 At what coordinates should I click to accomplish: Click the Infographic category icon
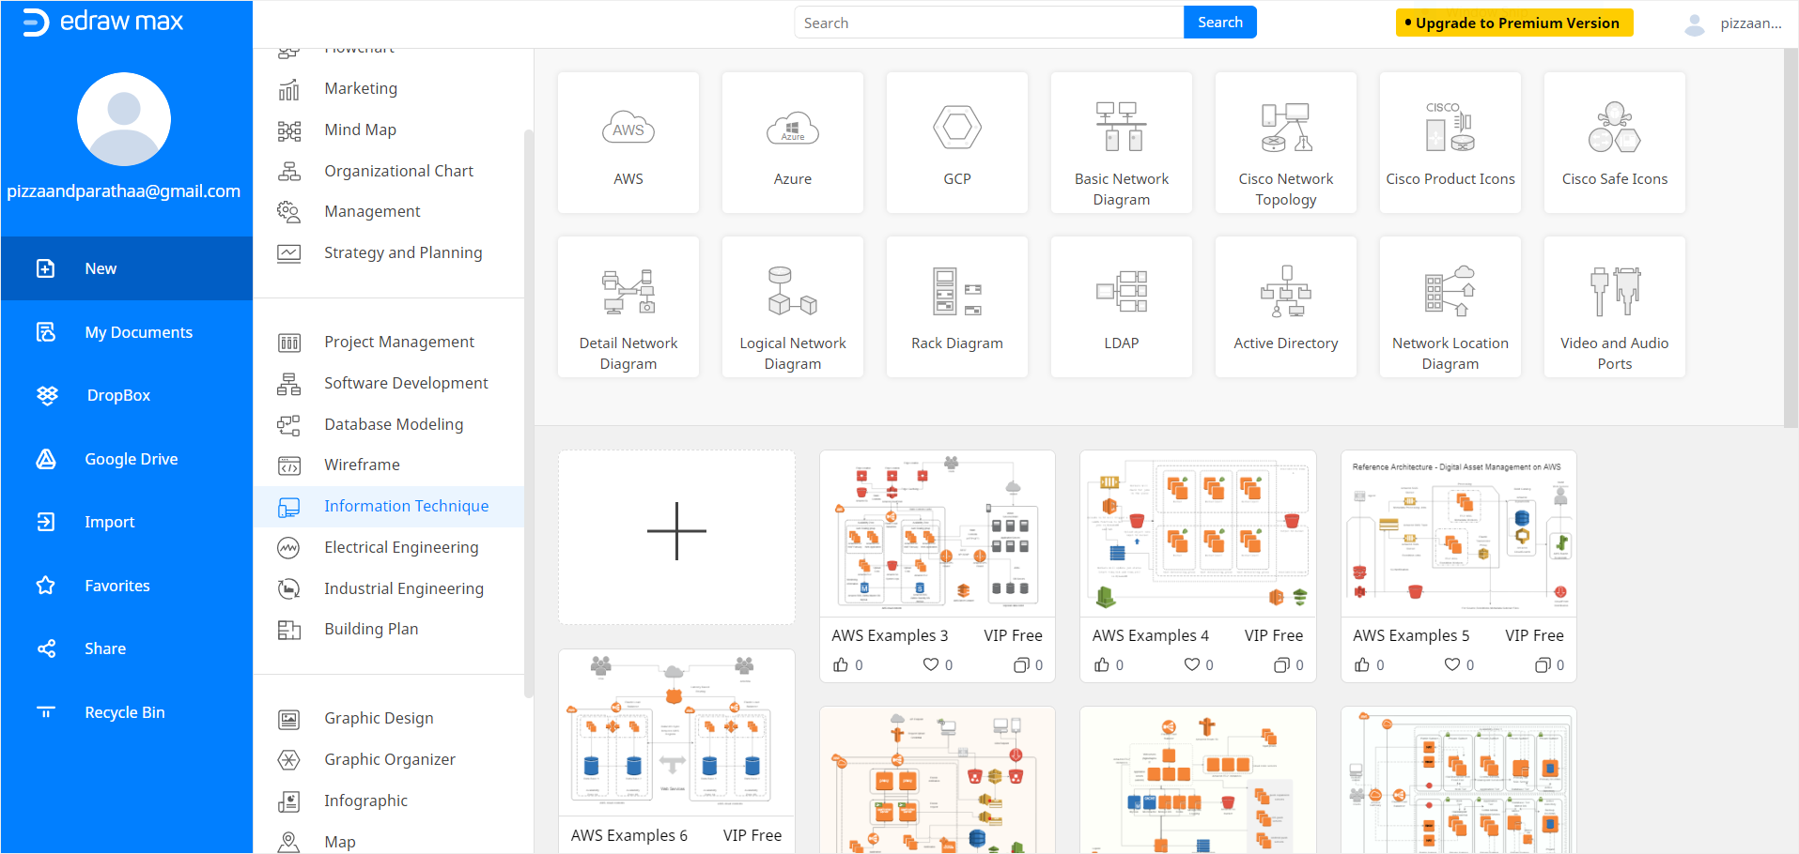288,801
